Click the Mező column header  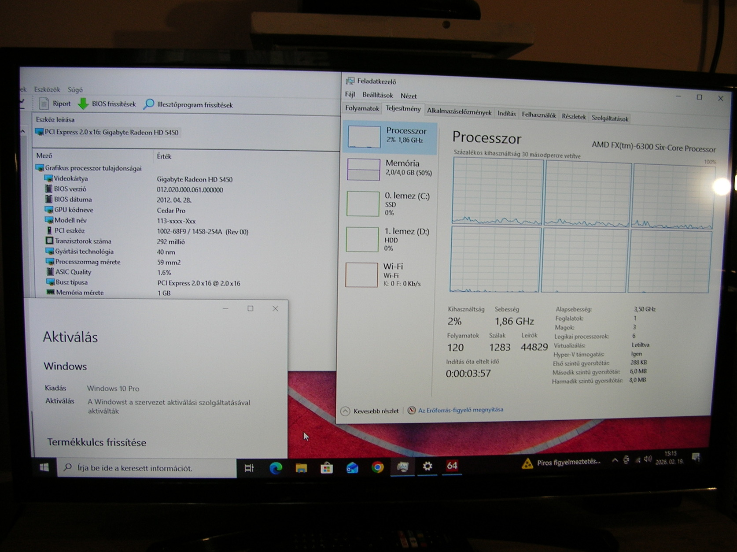(x=44, y=156)
